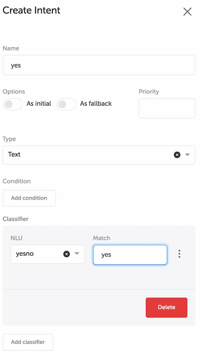202x358 pixels.
Task: Select the yesno NLU combo box
Action: (x=48, y=254)
